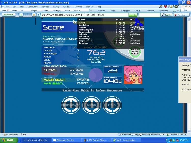Open the Sign Off menu
The height and width of the screenshot is (143, 191).
pos(90,7)
